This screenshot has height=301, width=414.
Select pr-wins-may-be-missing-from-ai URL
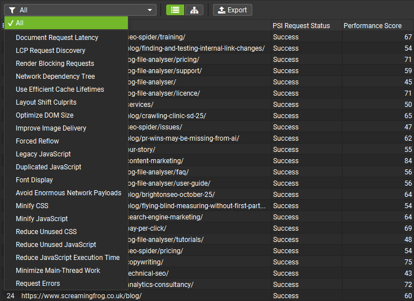[199, 138]
